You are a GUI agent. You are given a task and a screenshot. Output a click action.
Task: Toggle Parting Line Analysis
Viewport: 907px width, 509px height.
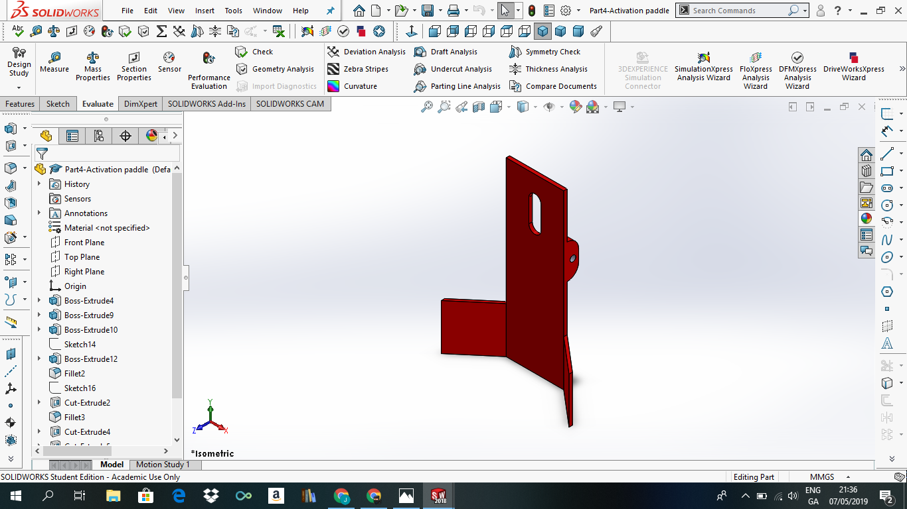coord(457,86)
